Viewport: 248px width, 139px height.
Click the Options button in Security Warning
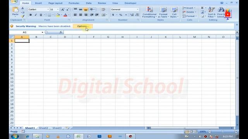[x=83, y=26]
